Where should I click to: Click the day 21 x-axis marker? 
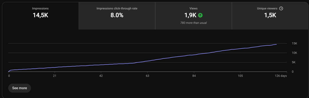pyautogui.click(x=55, y=76)
